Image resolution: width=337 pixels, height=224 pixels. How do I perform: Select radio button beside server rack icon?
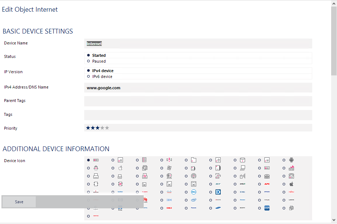(x=137, y=160)
